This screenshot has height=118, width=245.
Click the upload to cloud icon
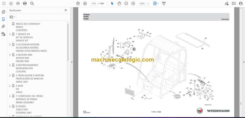[18, 4]
